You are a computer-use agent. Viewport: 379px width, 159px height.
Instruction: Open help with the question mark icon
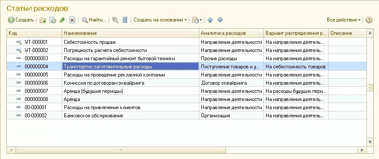click(369, 20)
